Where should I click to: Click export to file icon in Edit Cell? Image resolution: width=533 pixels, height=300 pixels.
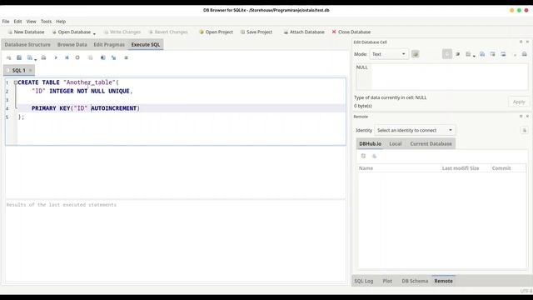click(x=492, y=54)
